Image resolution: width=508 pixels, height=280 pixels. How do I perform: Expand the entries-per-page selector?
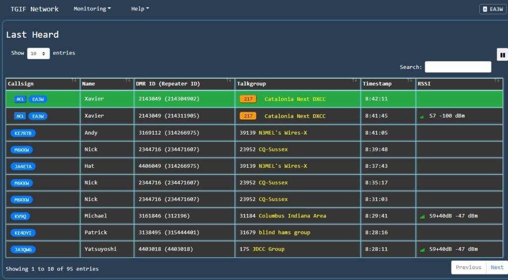coord(38,53)
